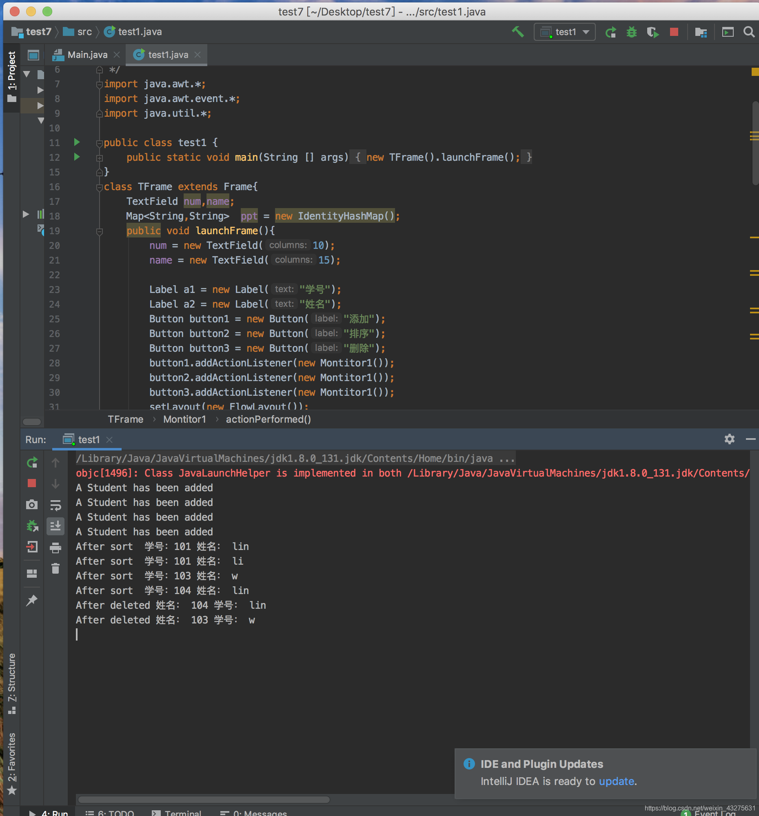The height and width of the screenshot is (816, 759).
Task: Click the Dump Threads camera icon
Action: pos(32,504)
